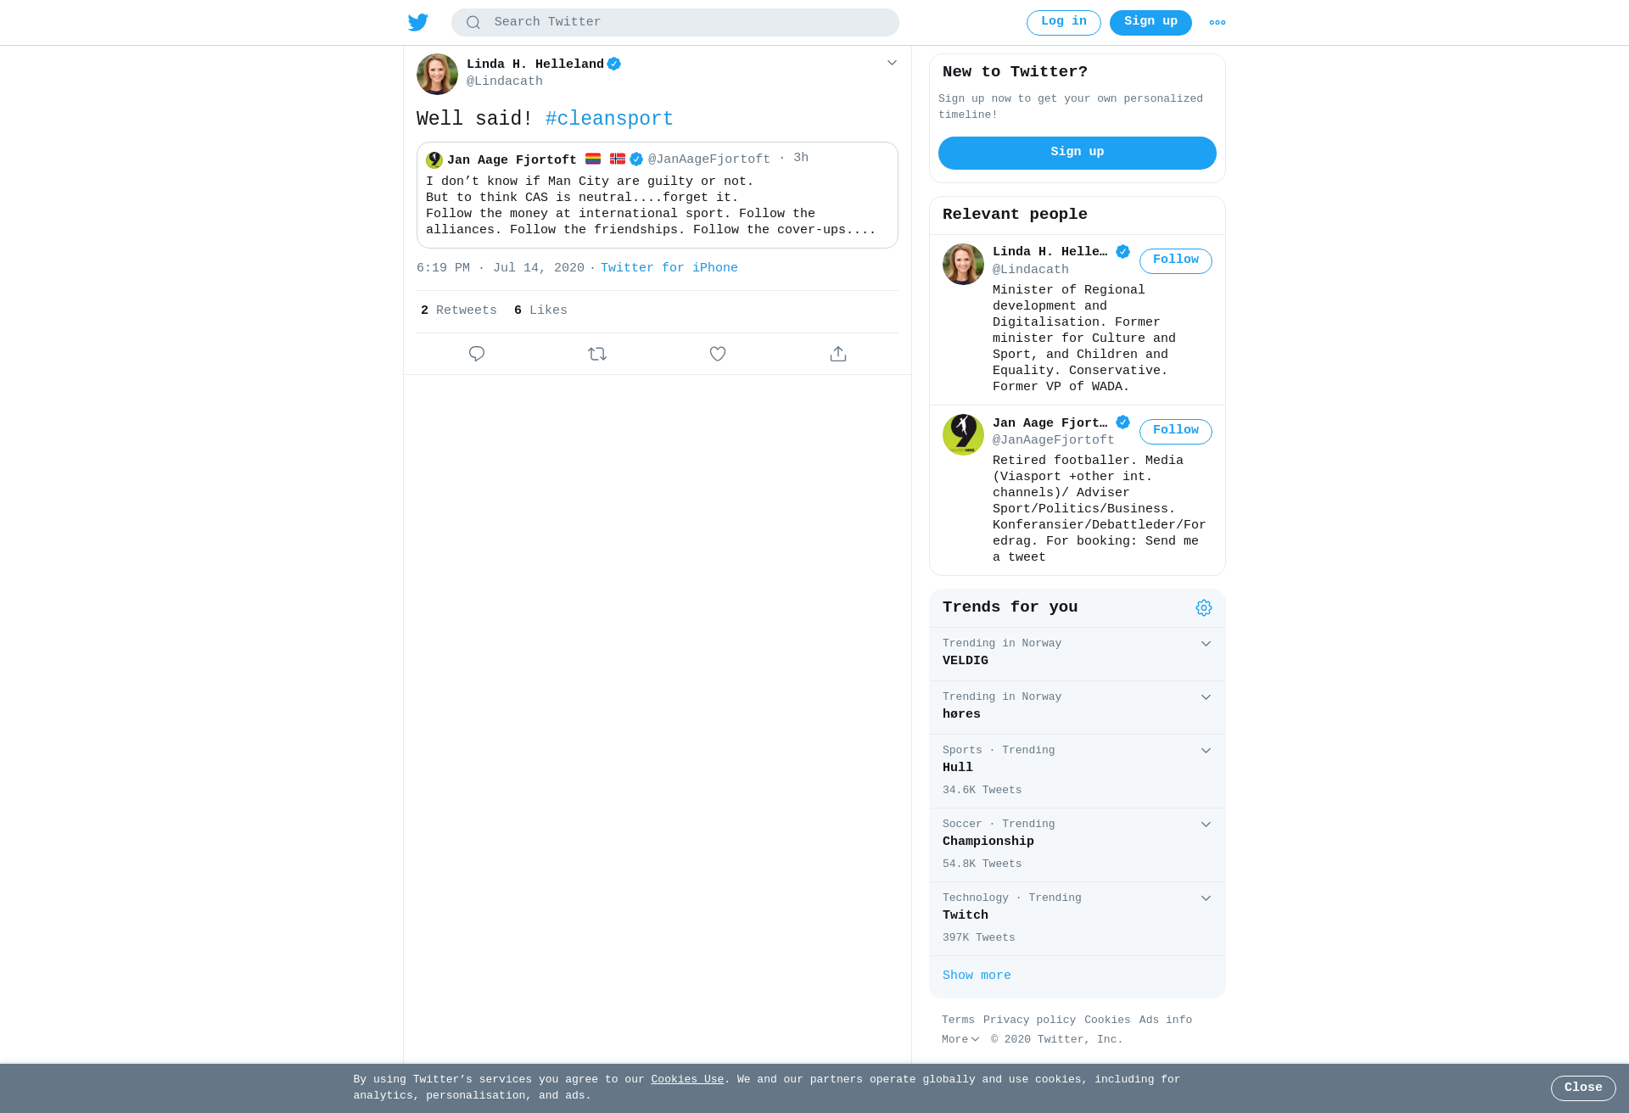This screenshot has height=1113, width=1629.
Task: Like the tweet with the heart icon
Action: 718,354
